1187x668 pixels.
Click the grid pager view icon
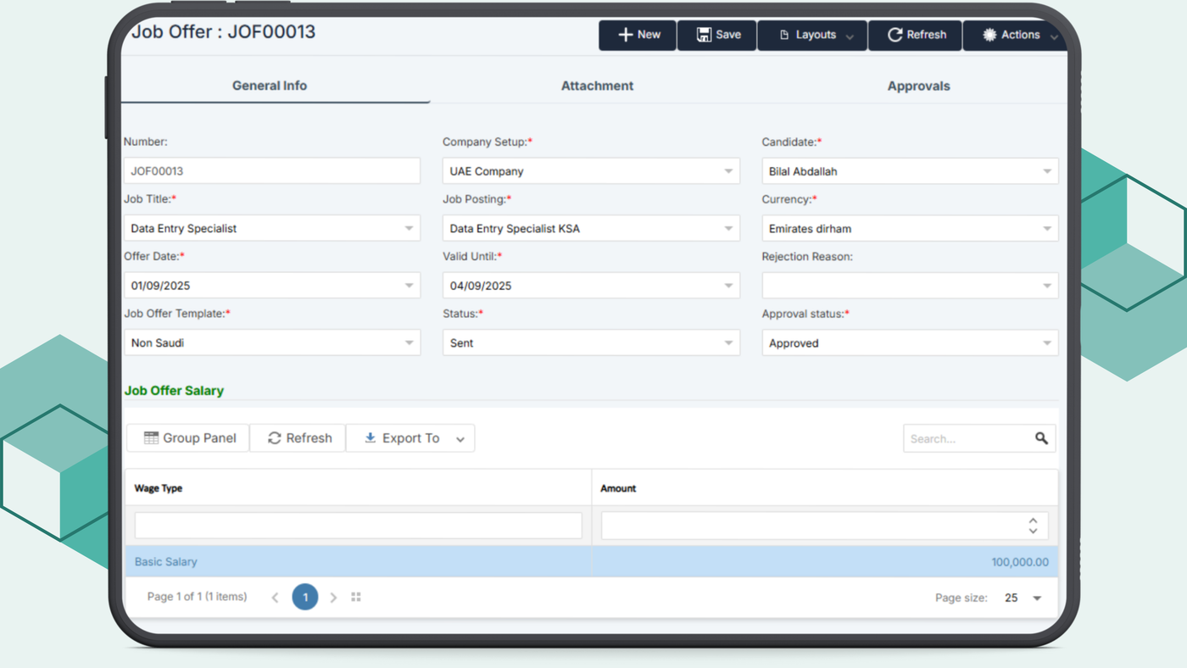point(356,598)
